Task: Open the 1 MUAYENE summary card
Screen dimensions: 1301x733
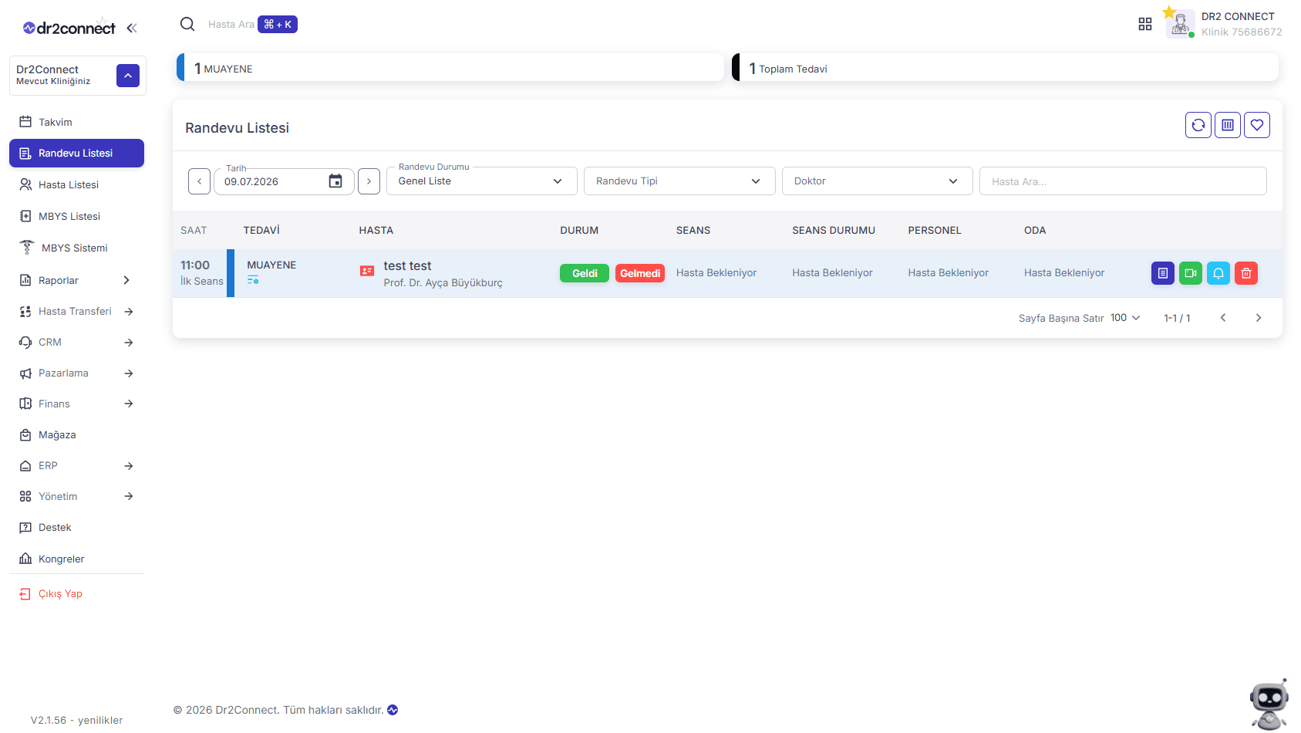Action: click(x=450, y=67)
